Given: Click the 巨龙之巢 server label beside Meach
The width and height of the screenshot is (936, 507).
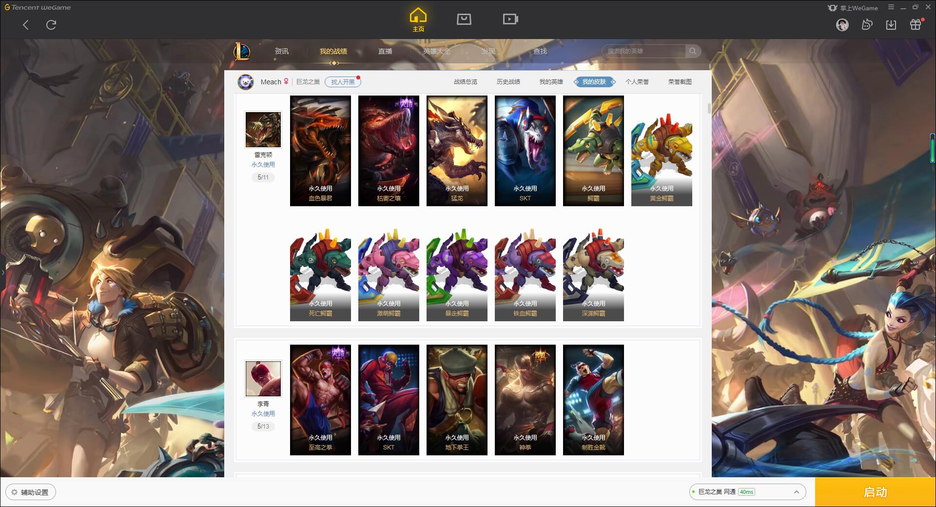Looking at the screenshot, I should click(308, 82).
